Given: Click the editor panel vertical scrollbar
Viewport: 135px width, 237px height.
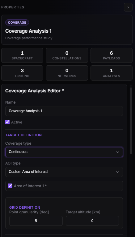Looking at the screenshot, I should pos(131,121).
